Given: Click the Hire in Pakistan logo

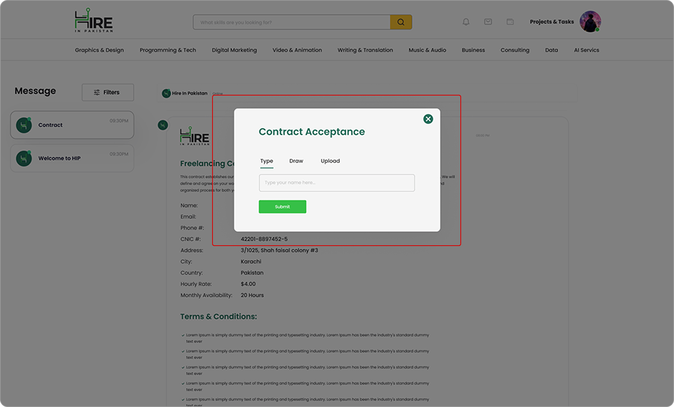Looking at the screenshot, I should (94, 21).
